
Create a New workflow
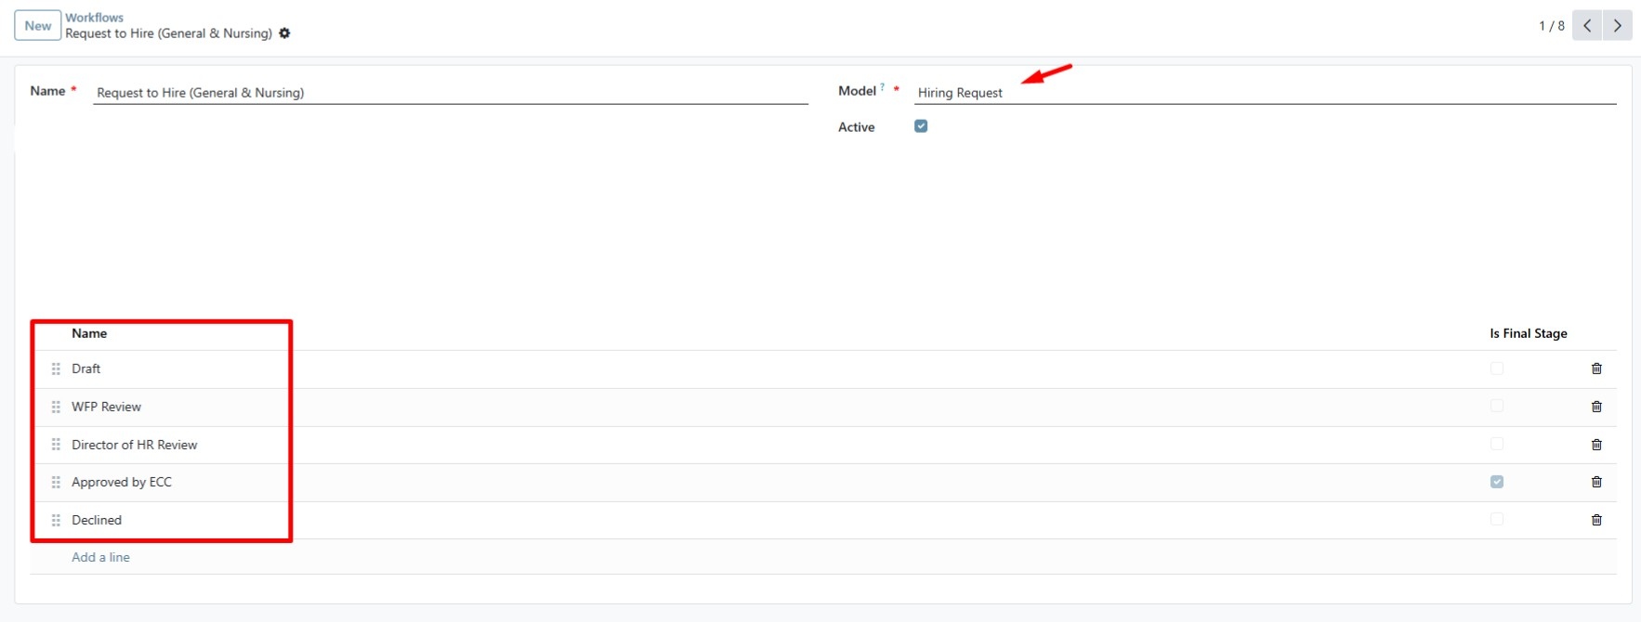(x=38, y=26)
